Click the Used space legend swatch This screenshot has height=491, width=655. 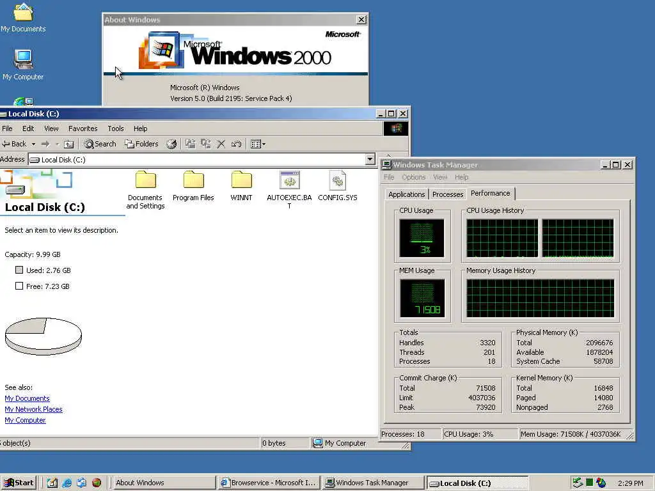(19, 270)
